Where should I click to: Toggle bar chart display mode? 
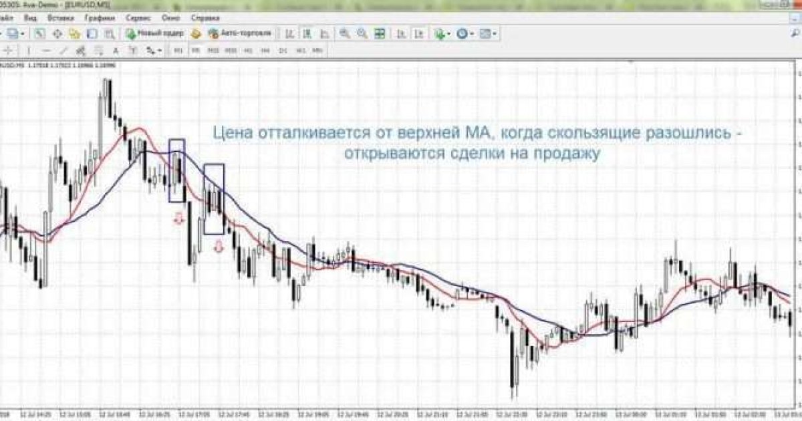(290, 33)
